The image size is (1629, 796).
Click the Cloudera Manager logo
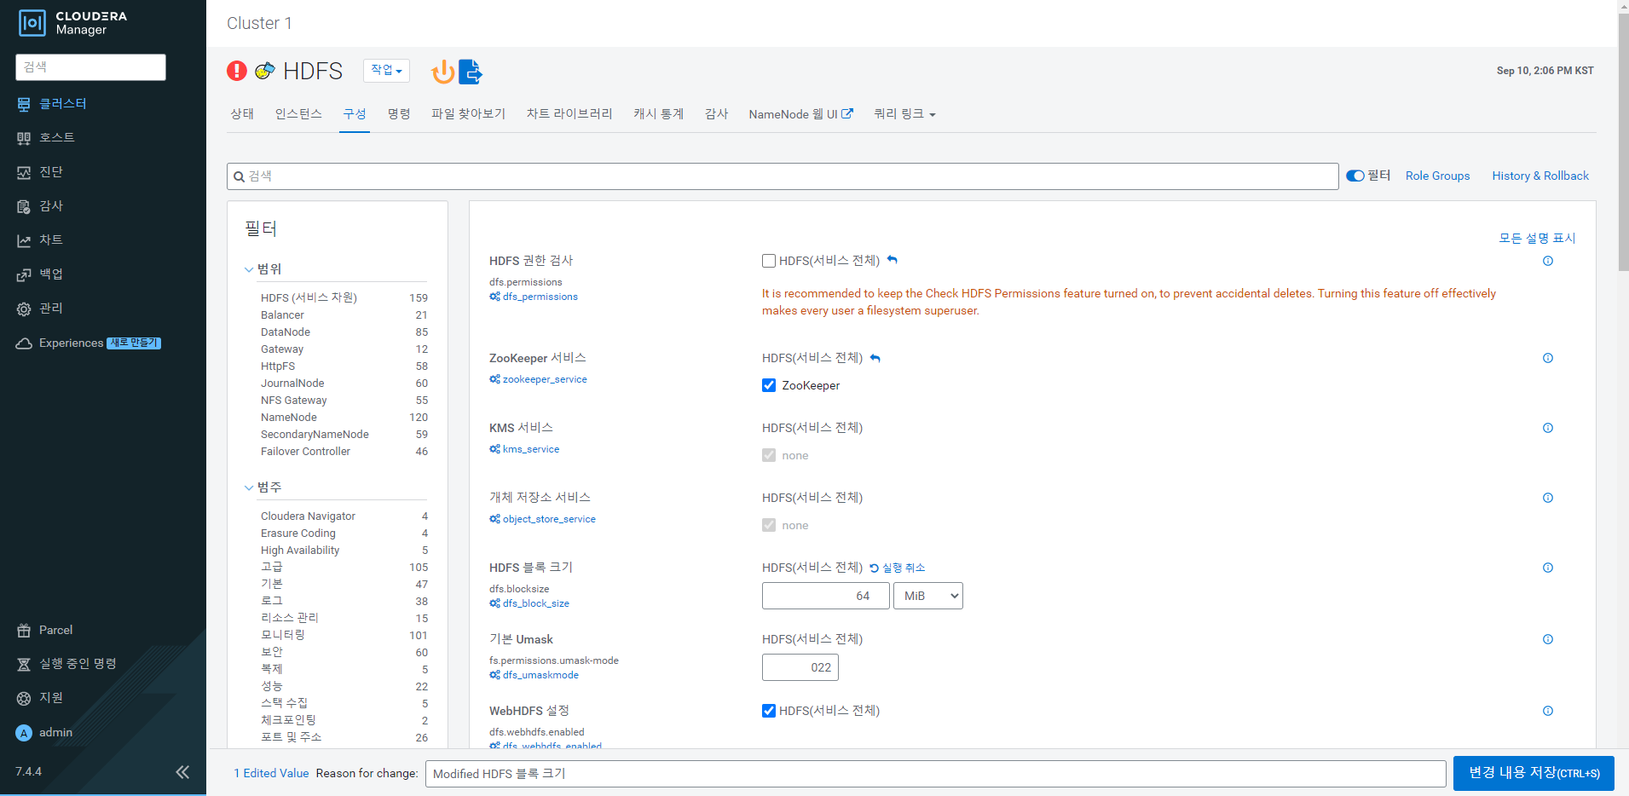72,23
